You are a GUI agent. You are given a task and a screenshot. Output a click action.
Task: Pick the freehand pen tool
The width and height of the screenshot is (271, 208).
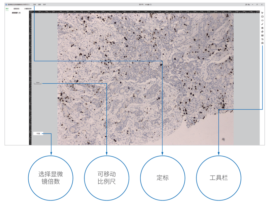pyautogui.click(x=262, y=24)
